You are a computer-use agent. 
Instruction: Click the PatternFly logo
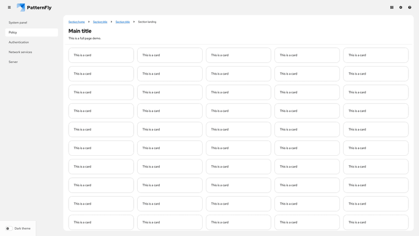(x=34, y=7)
